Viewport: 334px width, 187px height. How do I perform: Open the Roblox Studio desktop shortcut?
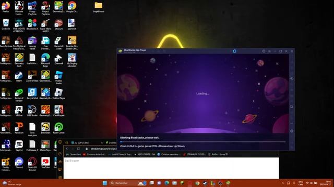tap(58, 77)
